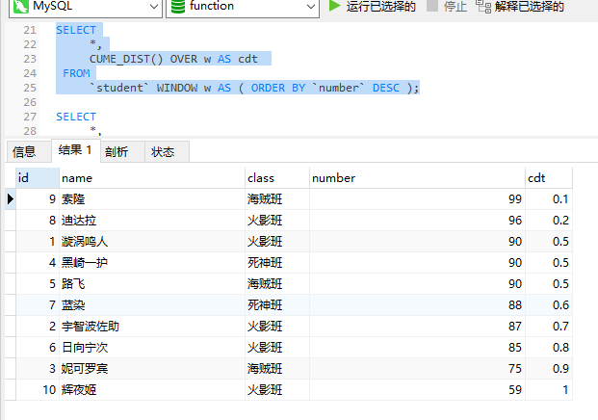598x420 pixels.
Task: Switch to the 信息 tab
Action: click(29, 152)
